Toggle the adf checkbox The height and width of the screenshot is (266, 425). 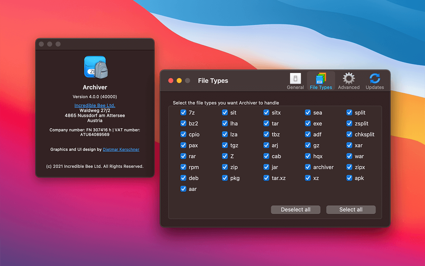tap(308, 134)
